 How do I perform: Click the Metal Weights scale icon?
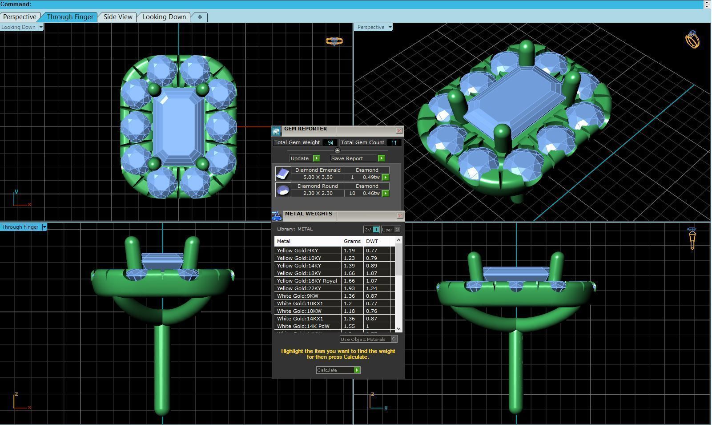click(x=277, y=216)
